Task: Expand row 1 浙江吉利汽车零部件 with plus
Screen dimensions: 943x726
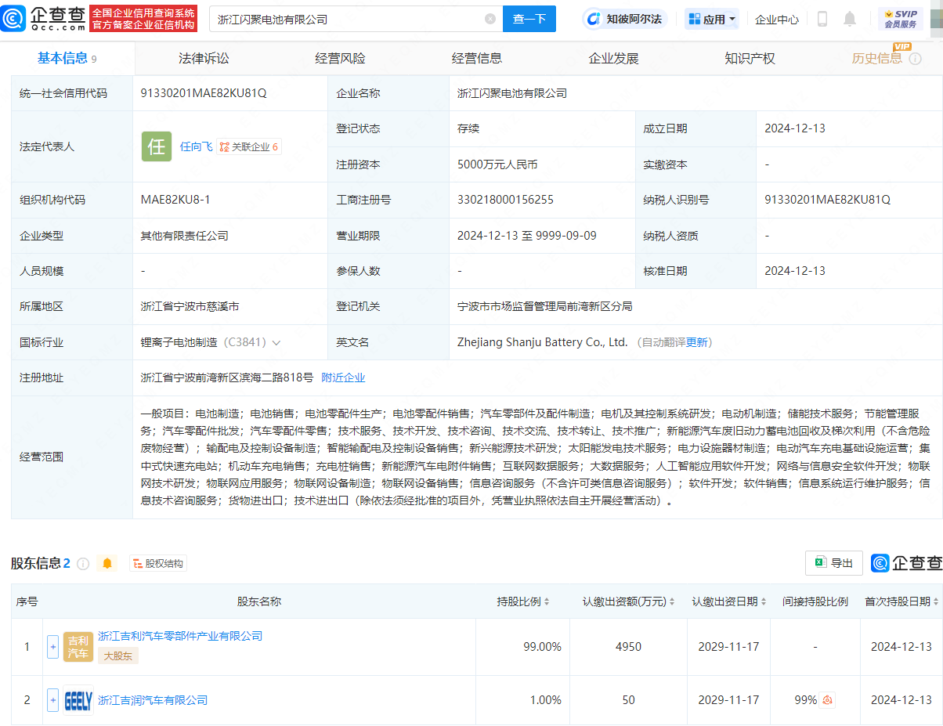Action: coord(53,647)
